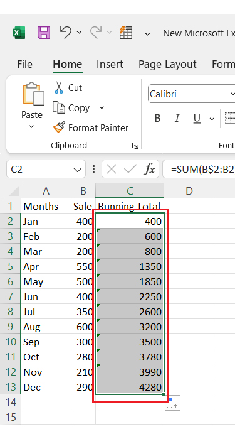Click the sales value 600 in Aug row
The width and height of the screenshot is (235, 439).
tap(83, 327)
